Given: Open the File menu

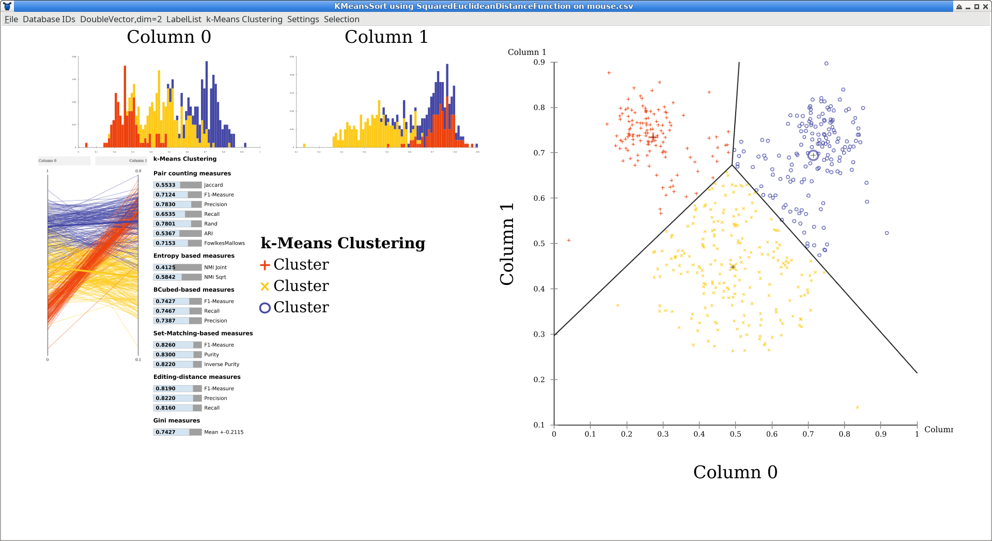Looking at the screenshot, I should point(11,19).
